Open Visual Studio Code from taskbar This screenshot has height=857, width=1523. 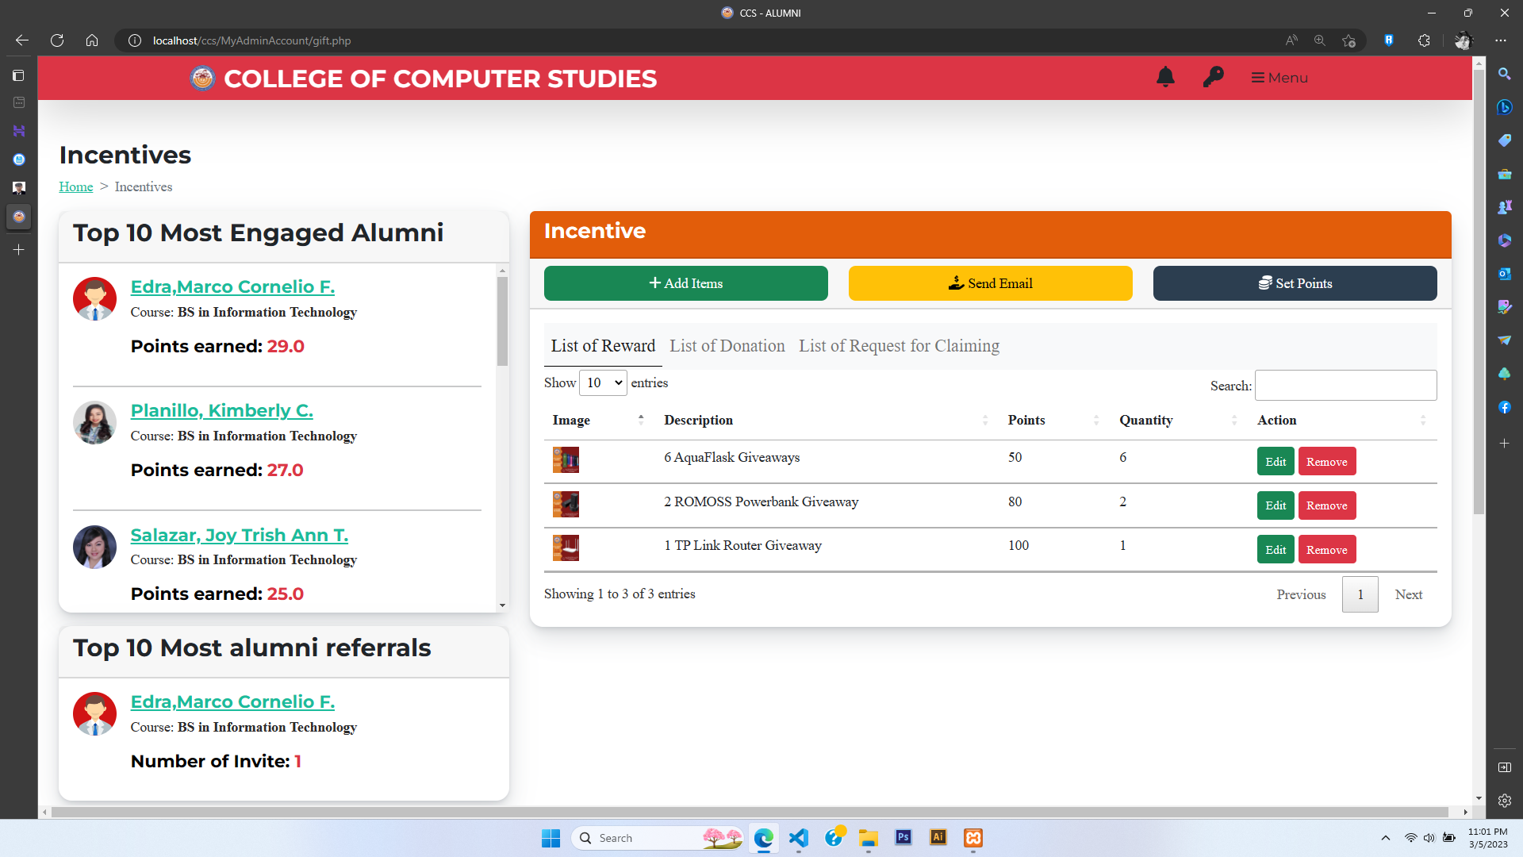pos(798,838)
